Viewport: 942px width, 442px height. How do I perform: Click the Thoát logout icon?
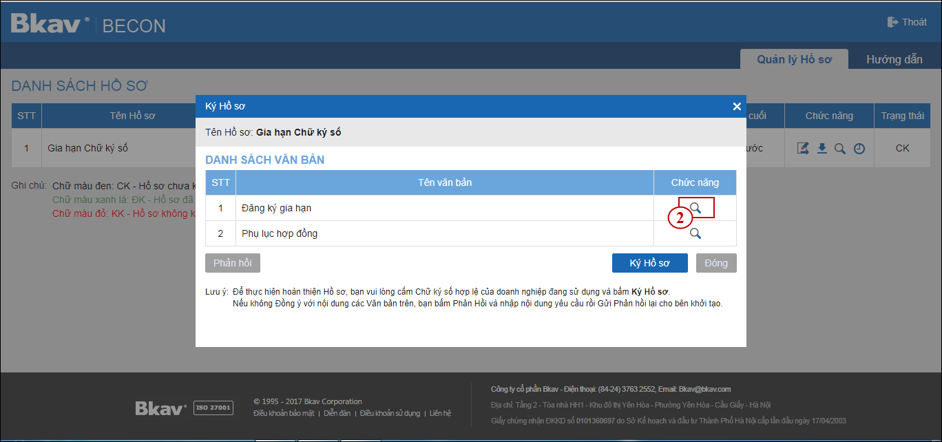pos(894,22)
